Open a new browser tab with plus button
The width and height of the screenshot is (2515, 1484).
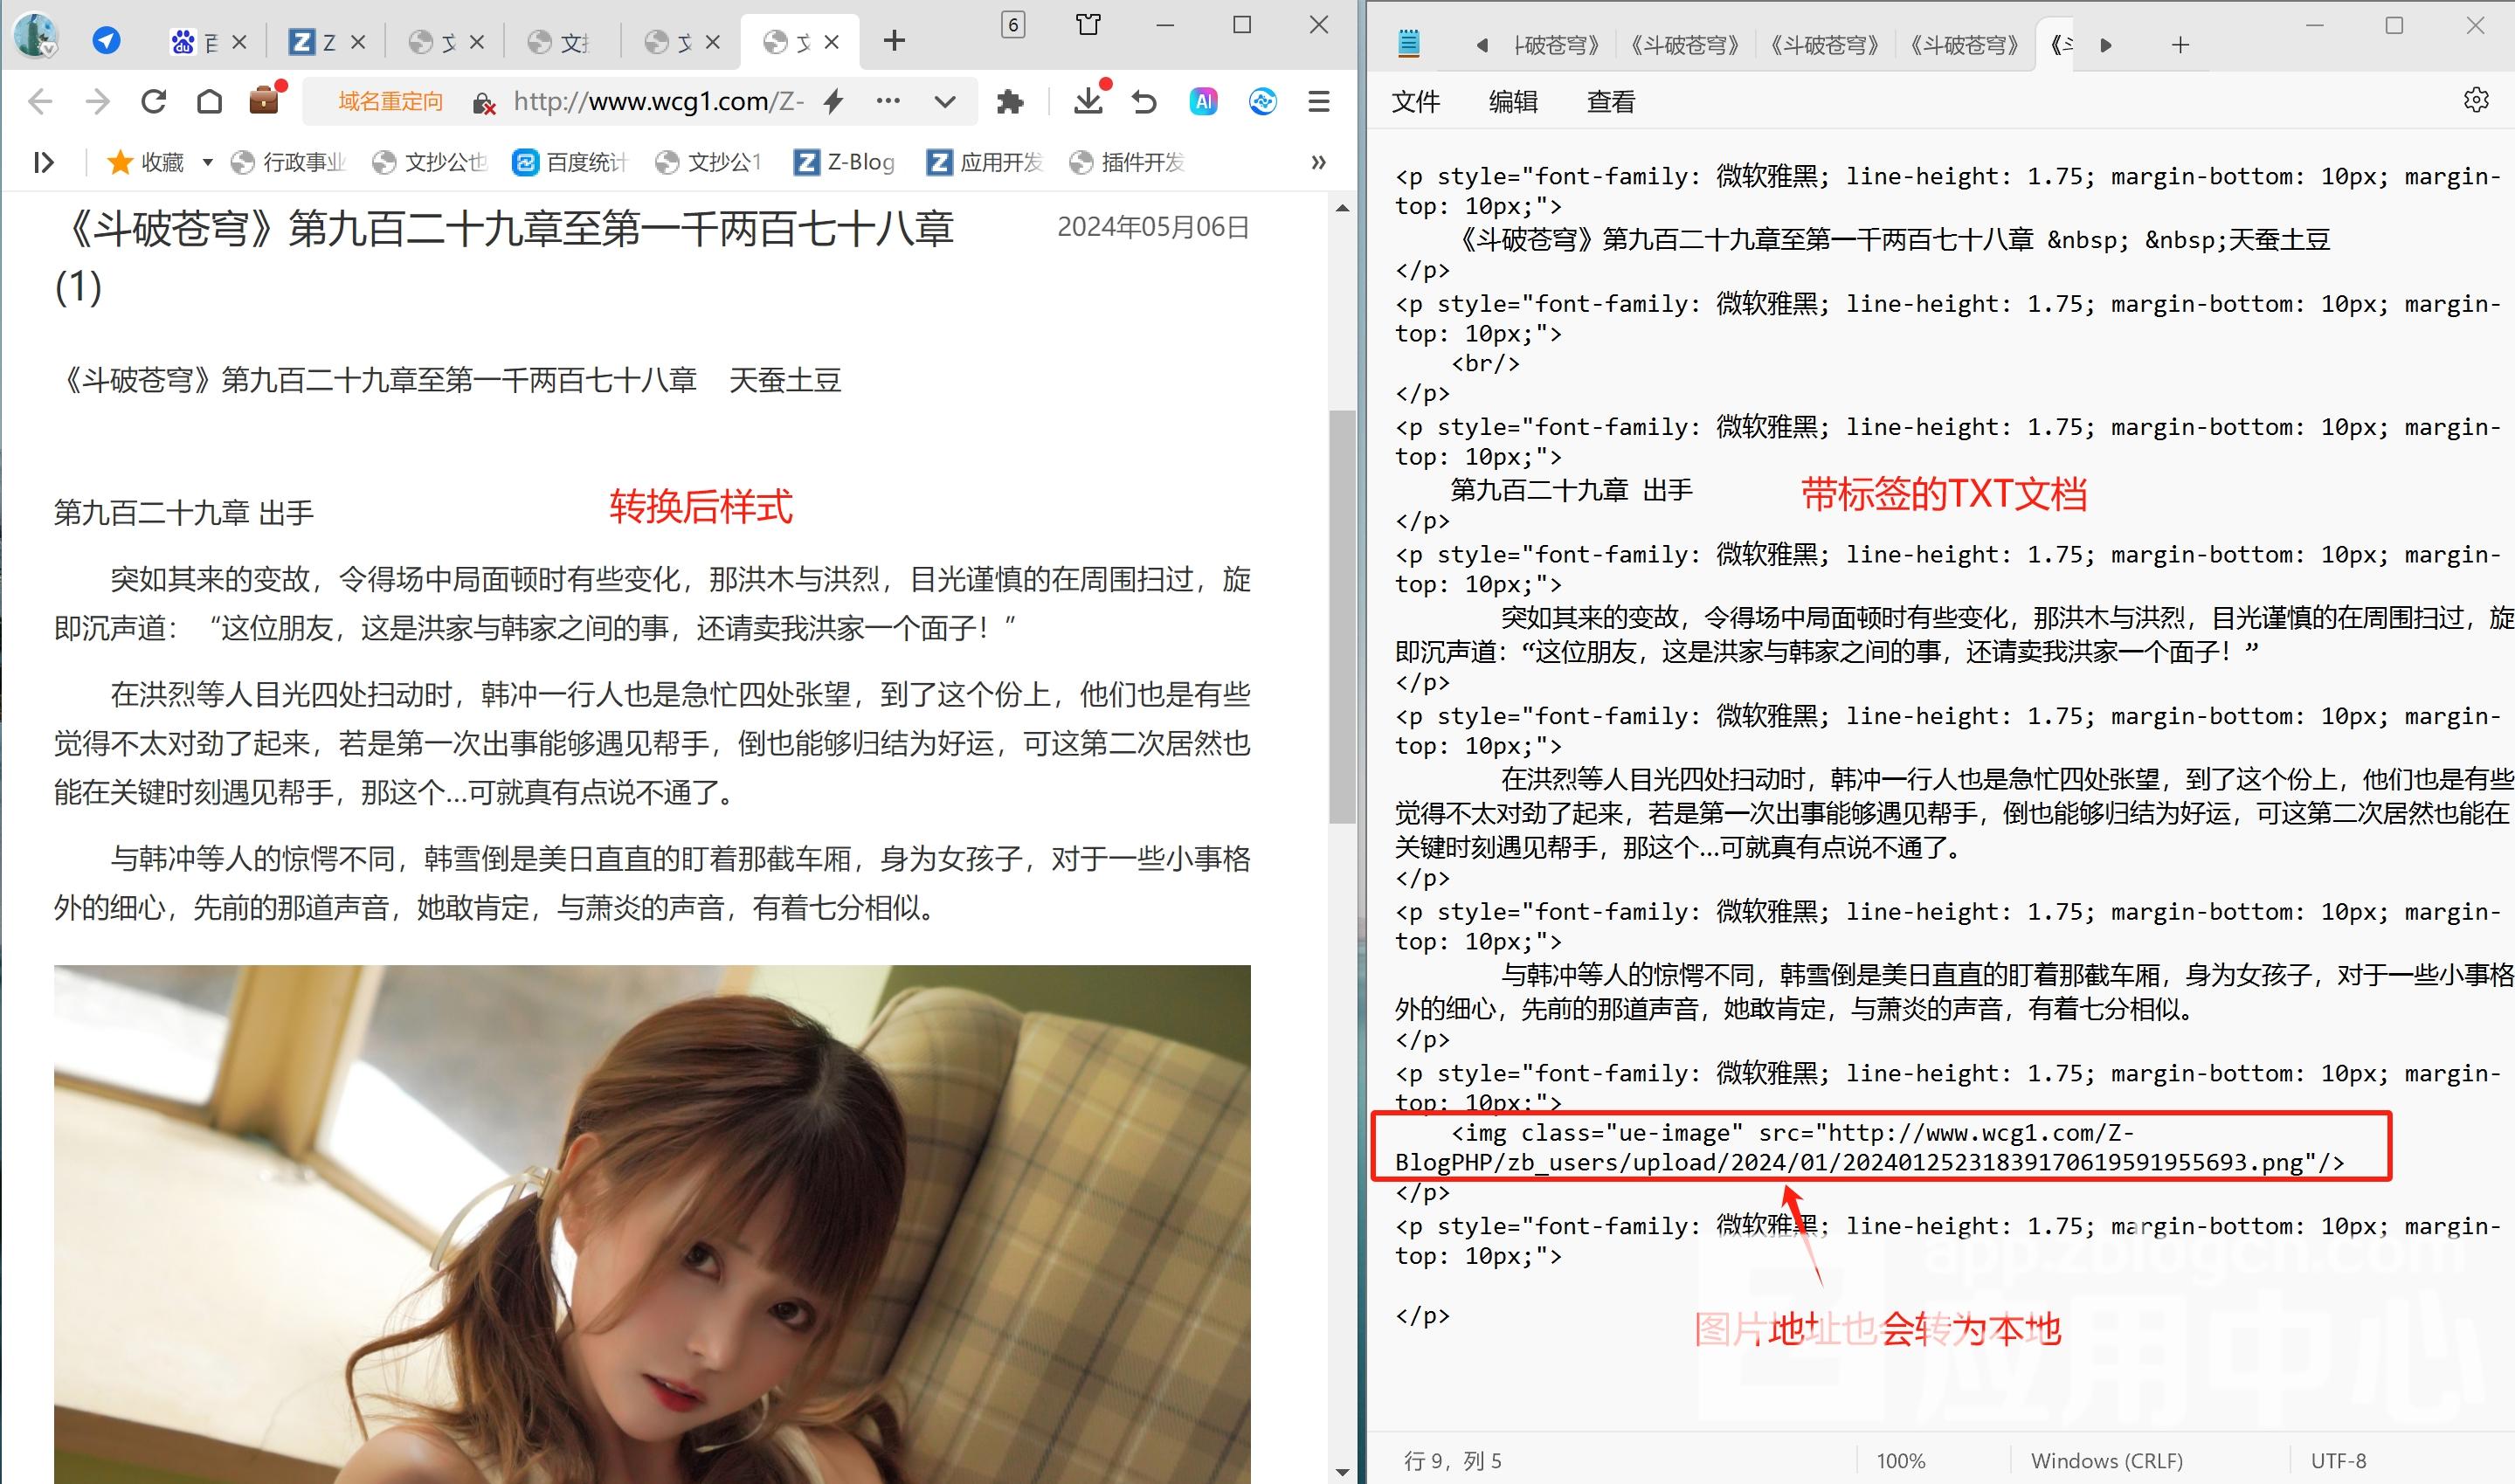(895, 41)
